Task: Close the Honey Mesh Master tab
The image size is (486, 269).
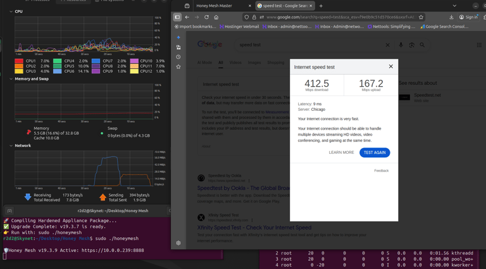Action: pyautogui.click(x=250, y=6)
